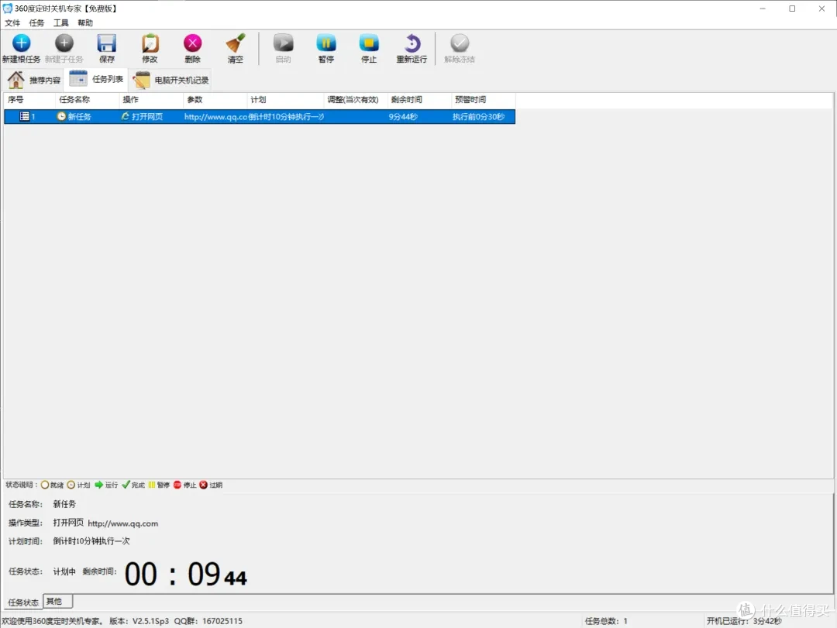Switch to the 任务状态 bottom tab

click(x=23, y=602)
